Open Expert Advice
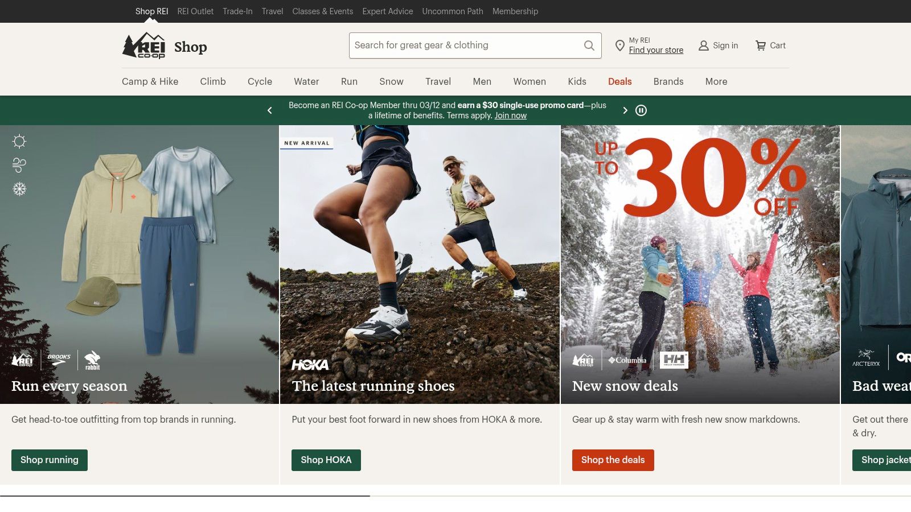911x512 pixels. click(x=388, y=11)
